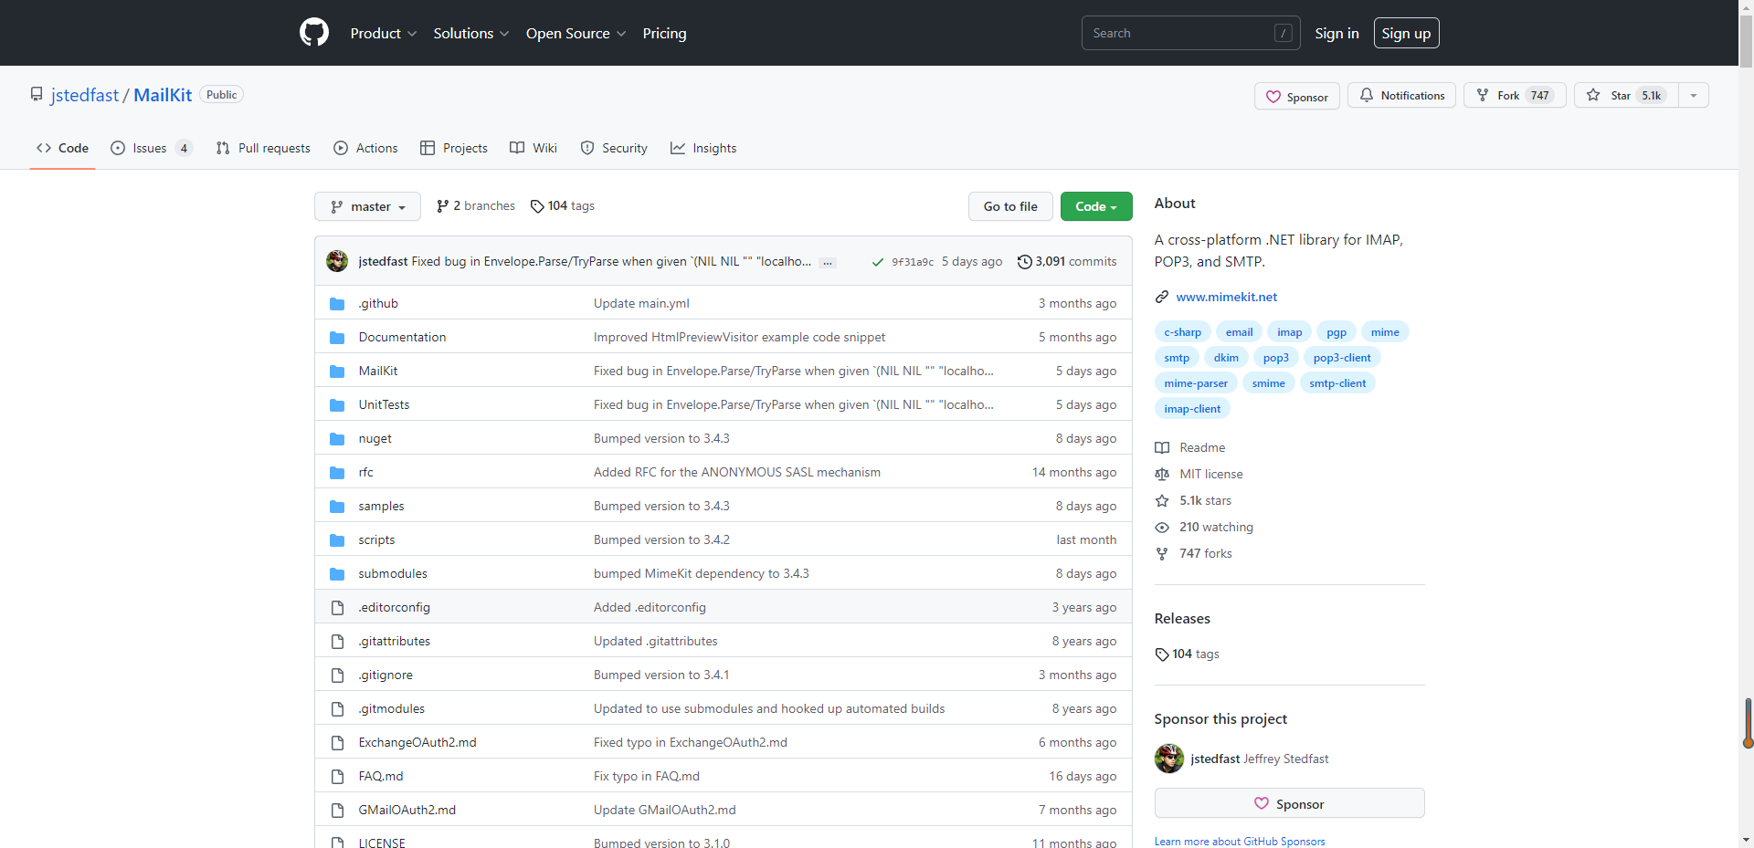1754x848 pixels.
Task: Open the Wiki tab
Action: point(534,148)
